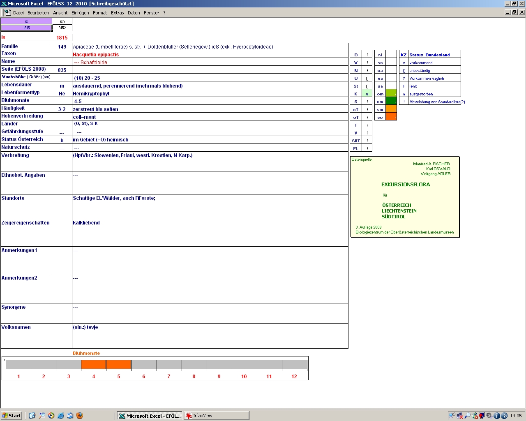Select the '(sln.:) tevje' Volksnamen cell
Viewport: 526px width, 421px height.
click(210, 336)
